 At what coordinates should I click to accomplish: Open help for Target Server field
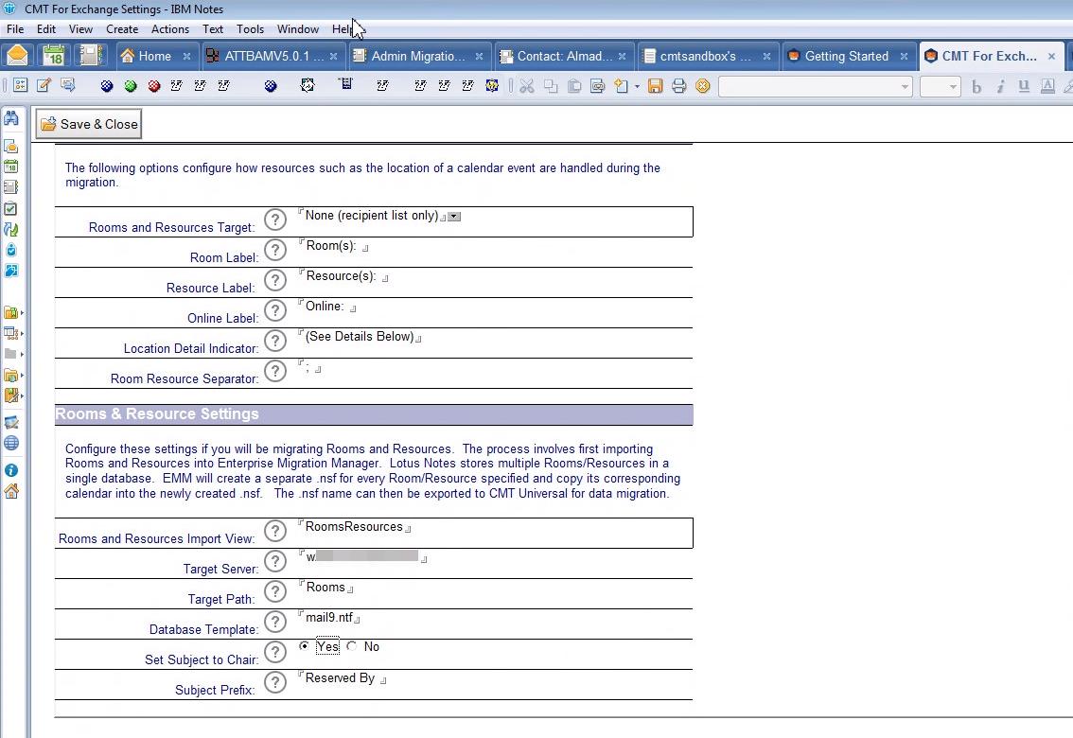pyautogui.click(x=275, y=561)
